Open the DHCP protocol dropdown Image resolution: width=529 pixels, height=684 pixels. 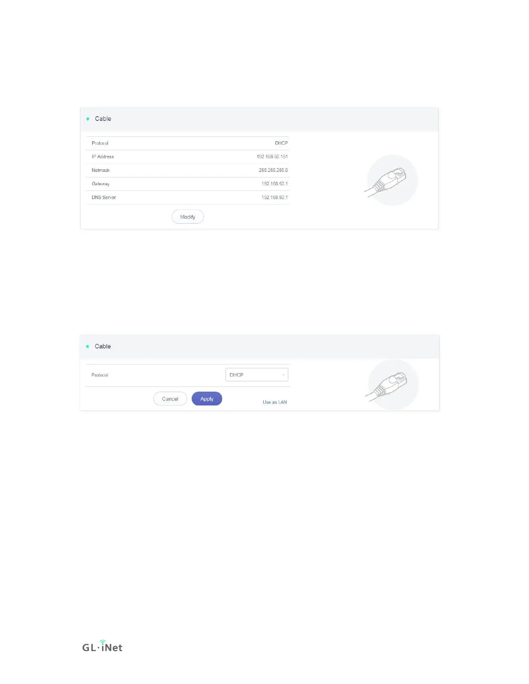click(257, 374)
